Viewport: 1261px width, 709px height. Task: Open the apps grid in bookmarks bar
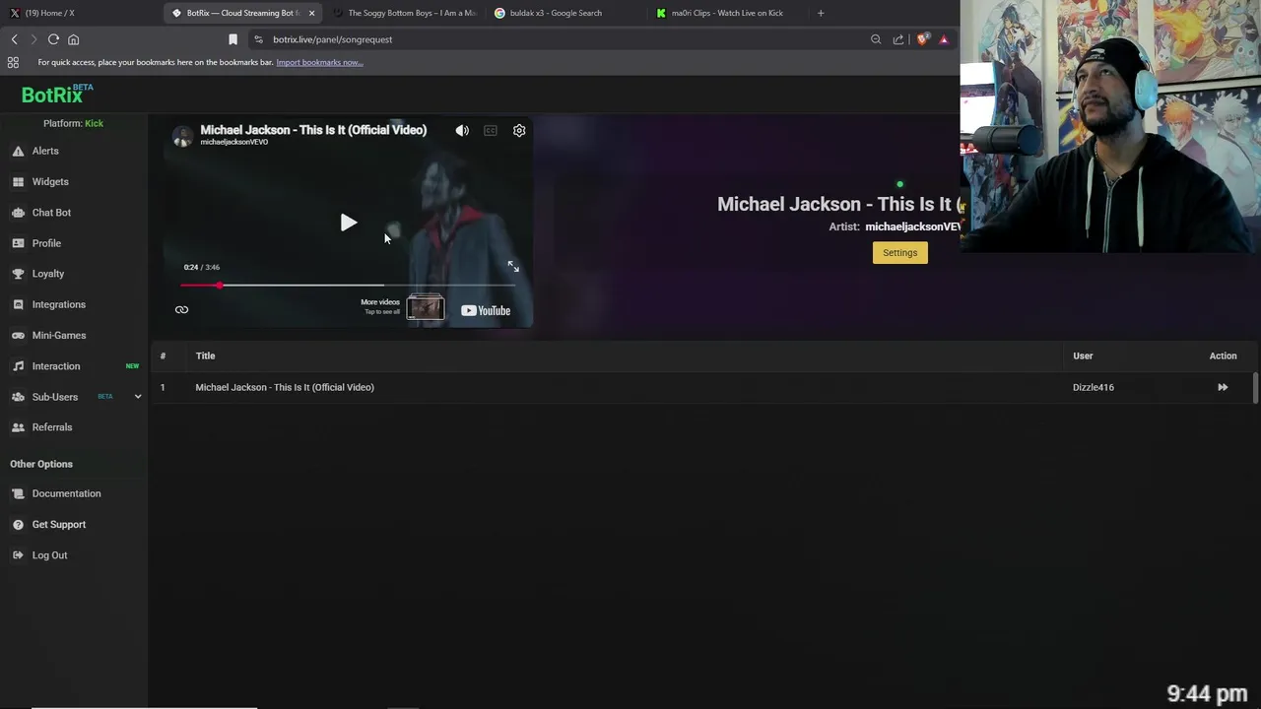pyautogui.click(x=13, y=62)
